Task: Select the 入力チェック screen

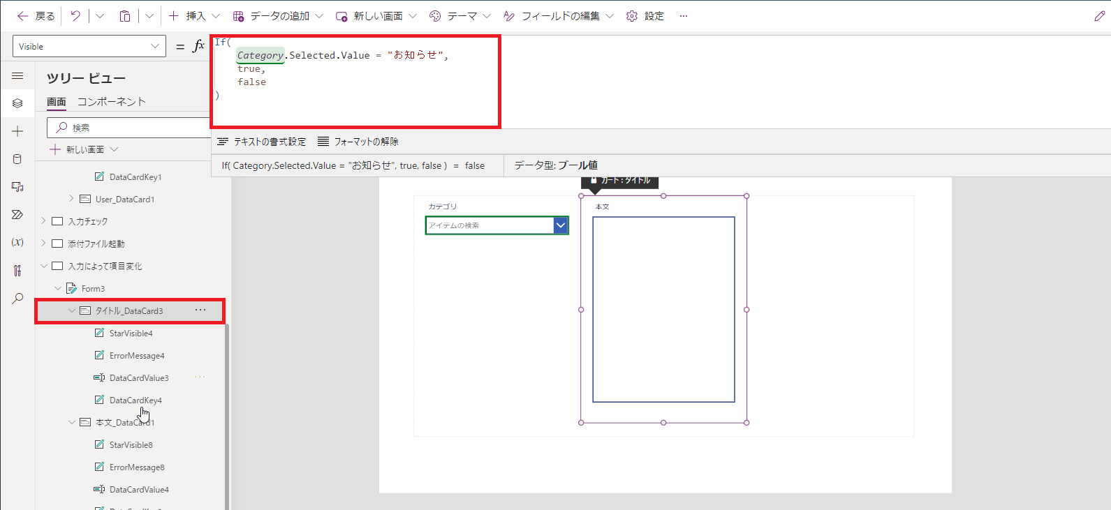Action: coord(88,222)
